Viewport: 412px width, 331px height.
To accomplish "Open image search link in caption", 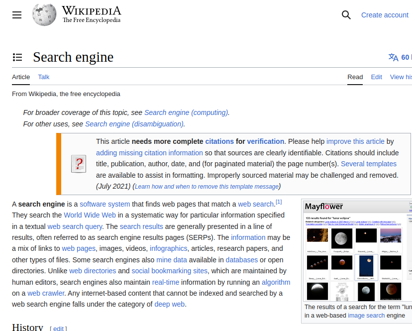I will tap(366, 316).
